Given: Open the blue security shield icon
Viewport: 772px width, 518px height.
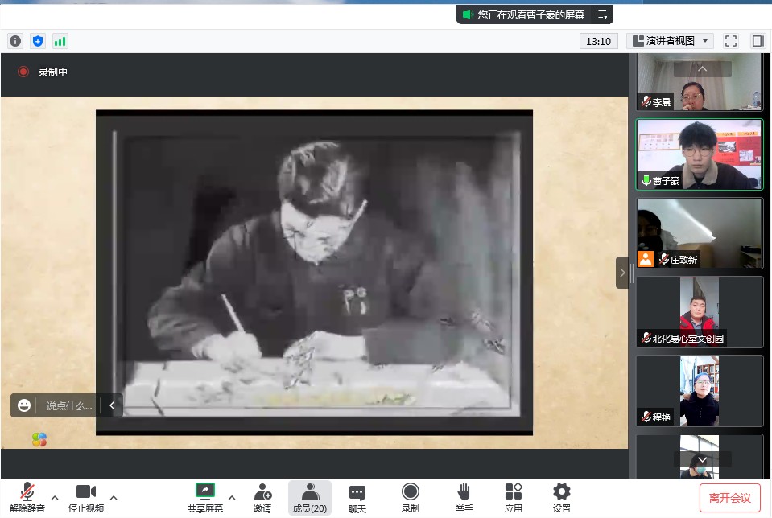Looking at the screenshot, I should [x=38, y=41].
